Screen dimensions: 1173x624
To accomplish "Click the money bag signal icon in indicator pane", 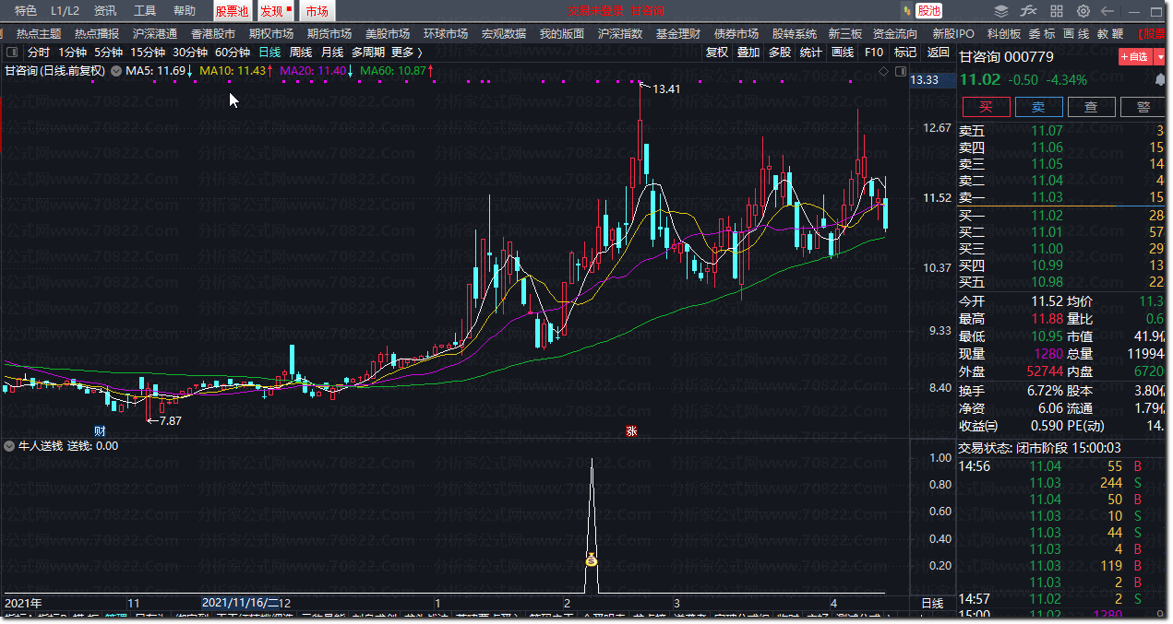I will tap(592, 559).
